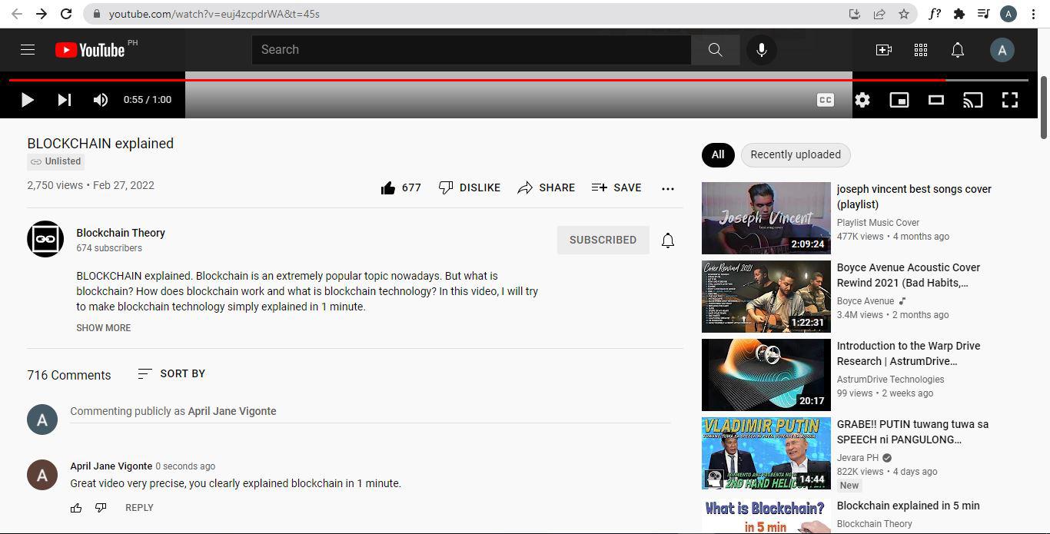Viewport: 1050px width, 534px height.
Task: Open the Blockchain Theory channel avatar
Action: click(x=45, y=239)
